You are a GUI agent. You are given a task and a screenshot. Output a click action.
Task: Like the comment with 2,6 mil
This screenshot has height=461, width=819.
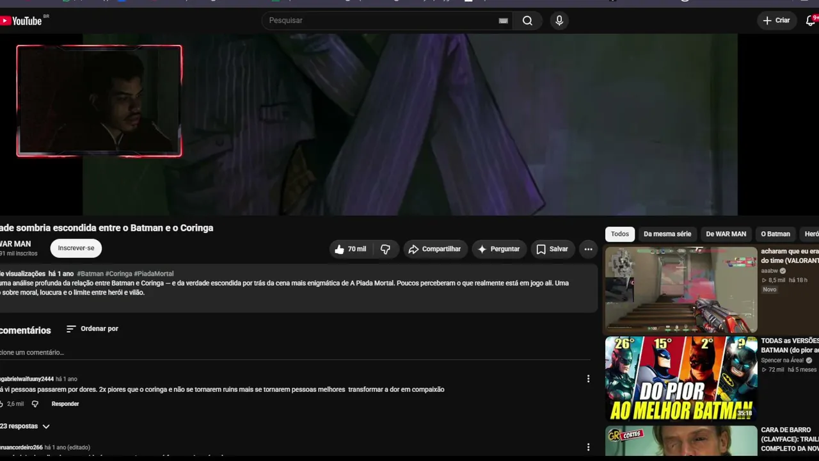click(x=2, y=404)
